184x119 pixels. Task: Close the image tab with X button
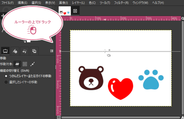click(x=75, y=11)
